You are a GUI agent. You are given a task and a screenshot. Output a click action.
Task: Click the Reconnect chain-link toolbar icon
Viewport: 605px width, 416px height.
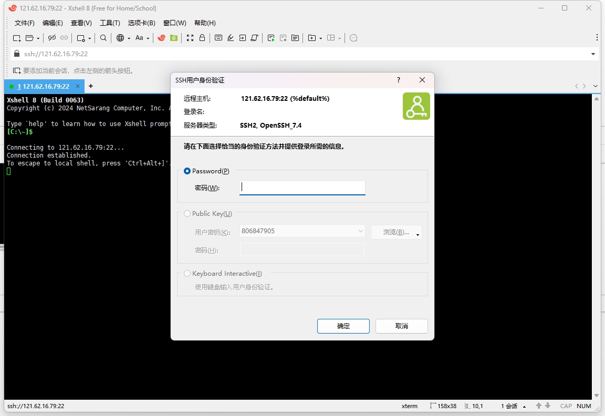[x=64, y=38]
